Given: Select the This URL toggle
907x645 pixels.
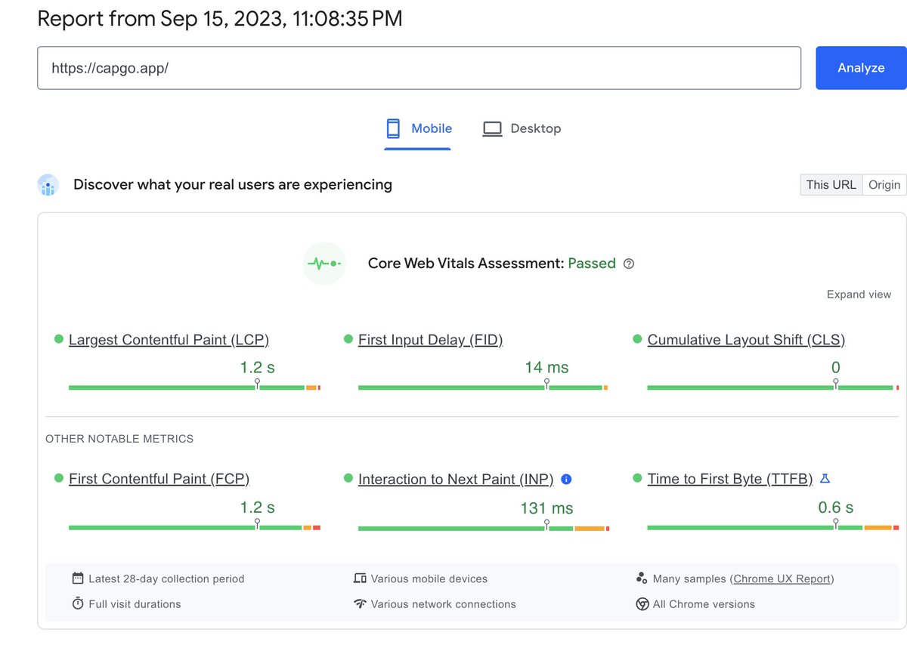Looking at the screenshot, I should pos(831,185).
